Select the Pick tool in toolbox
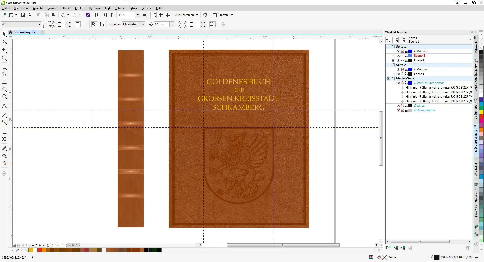This screenshot has height=262, width=484. pyautogui.click(x=4, y=34)
